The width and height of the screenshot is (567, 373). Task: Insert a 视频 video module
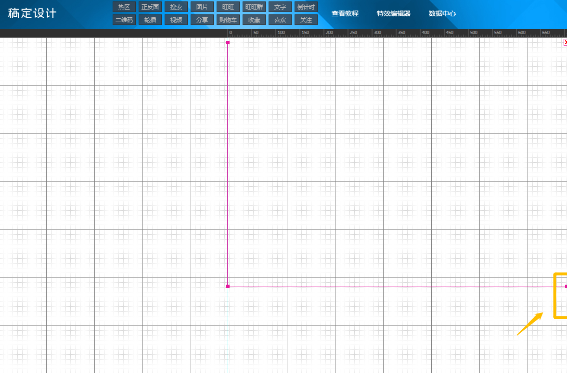pyautogui.click(x=176, y=20)
